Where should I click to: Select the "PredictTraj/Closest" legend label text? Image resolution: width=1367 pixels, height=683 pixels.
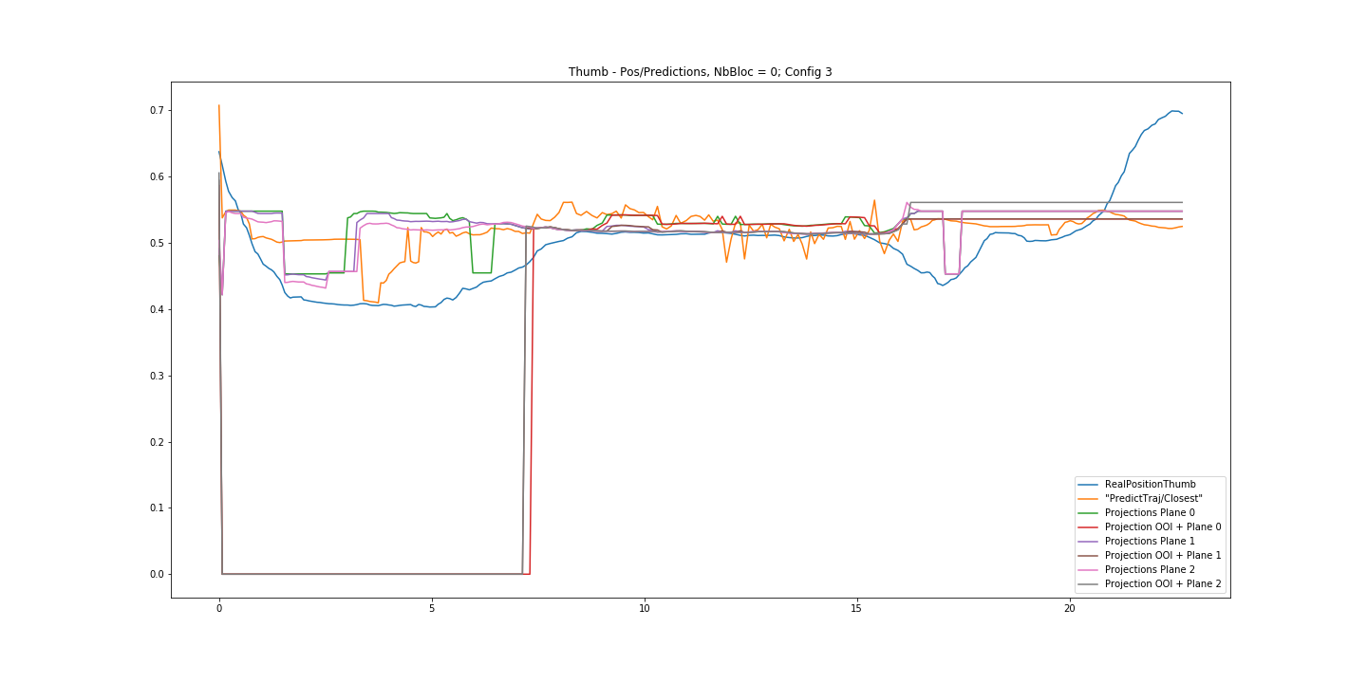[1152, 498]
